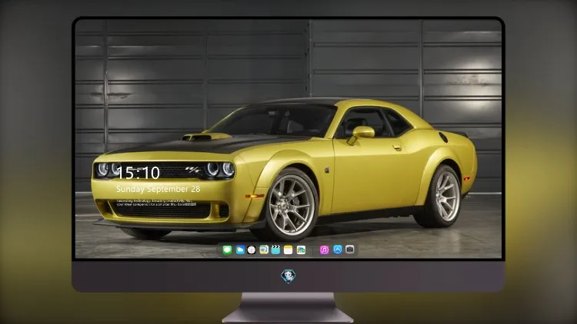Image resolution: width=577 pixels, height=324 pixels.
Task: Open the Maps app in dock
Action: pos(264,250)
